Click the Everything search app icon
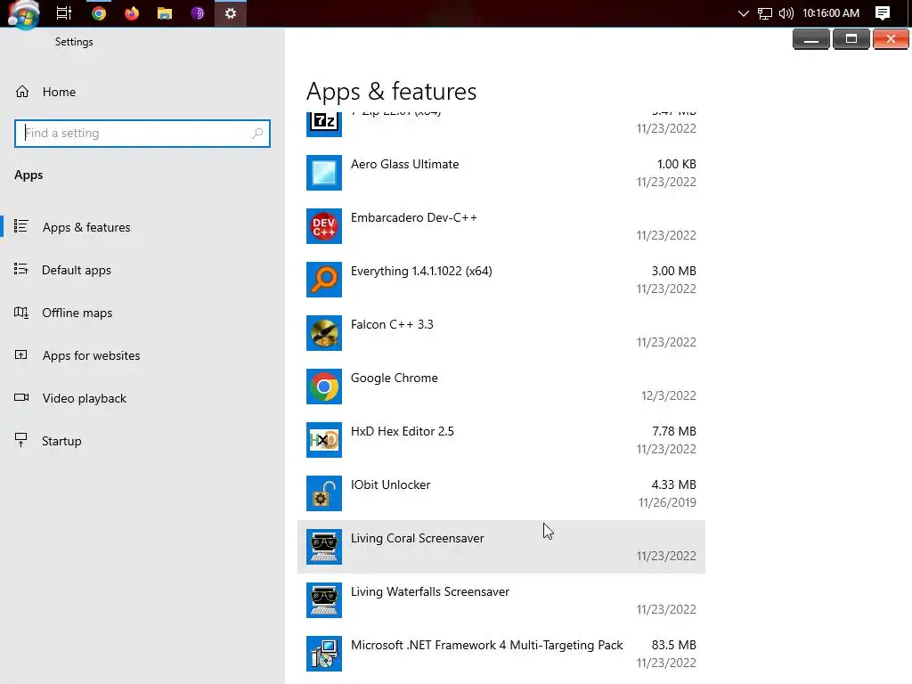The height and width of the screenshot is (684, 912). [324, 280]
